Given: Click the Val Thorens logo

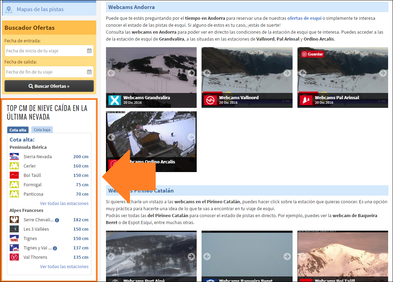Looking at the screenshot, I should [14, 257].
